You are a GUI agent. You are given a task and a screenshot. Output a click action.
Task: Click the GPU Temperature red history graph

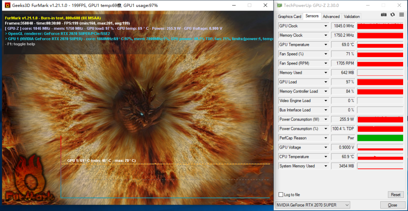click(x=380, y=45)
